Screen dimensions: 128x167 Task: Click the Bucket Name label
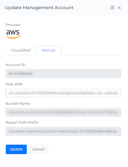point(18,103)
